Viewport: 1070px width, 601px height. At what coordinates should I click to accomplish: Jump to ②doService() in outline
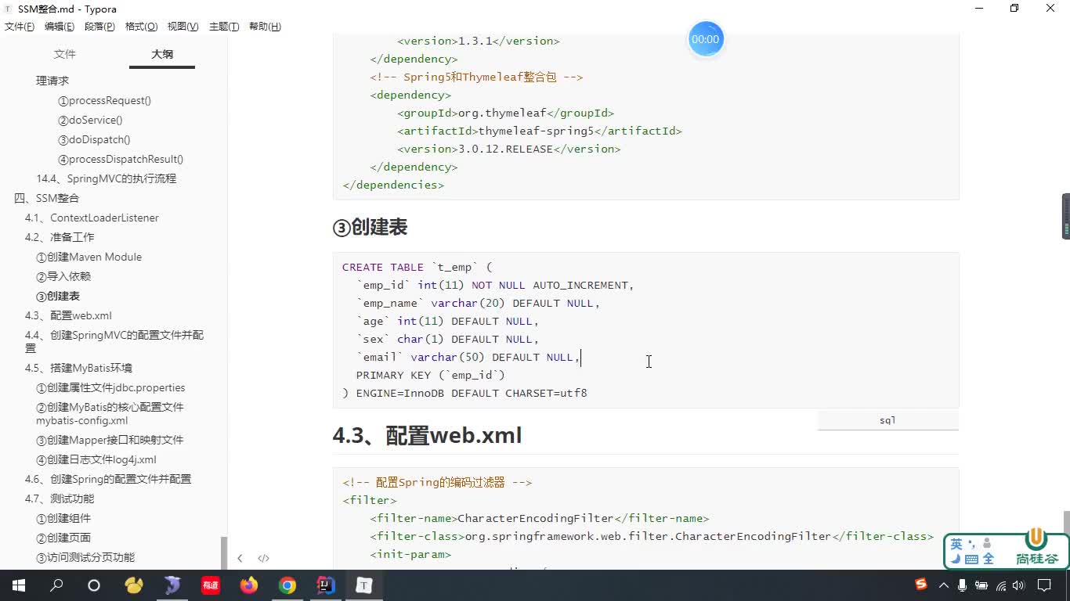tap(90, 120)
